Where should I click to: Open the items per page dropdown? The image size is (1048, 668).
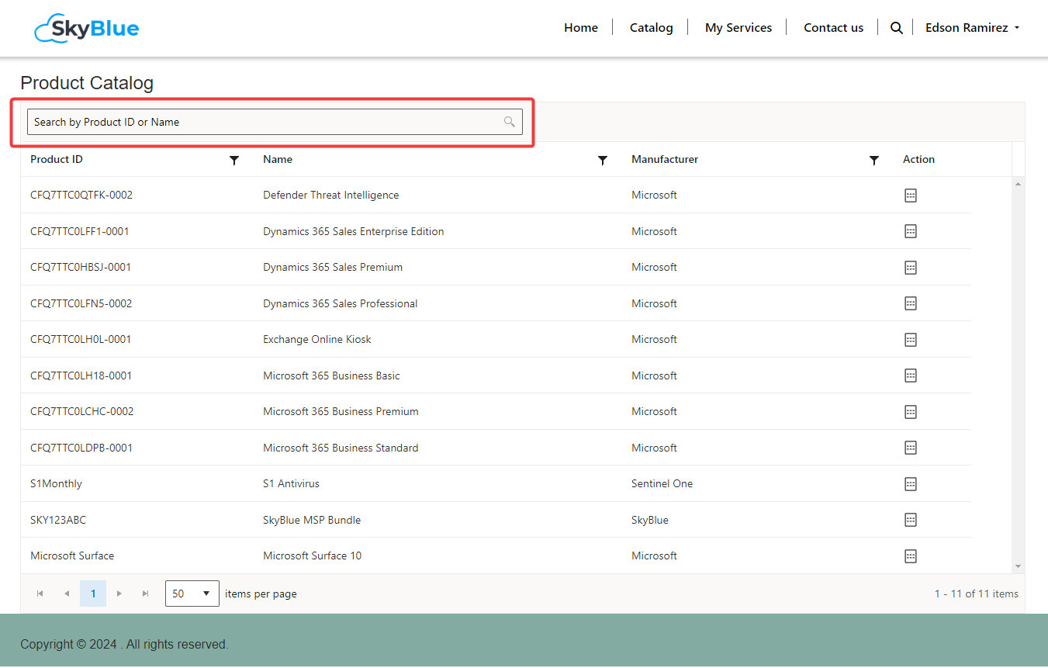point(192,594)
